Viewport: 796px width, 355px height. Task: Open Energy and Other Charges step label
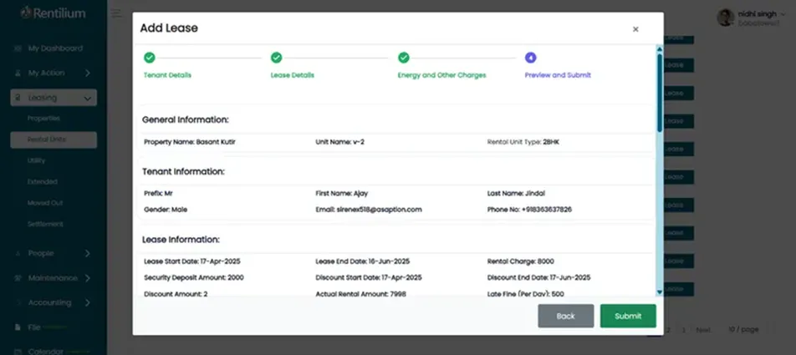[441, 75]
